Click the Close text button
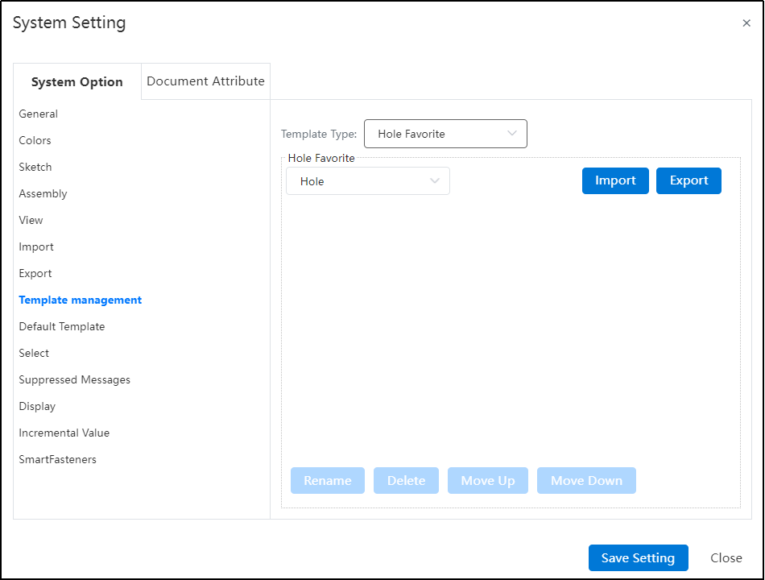This screenshot has width=765, height=580. pyautogui.click(x=726, y=557)
